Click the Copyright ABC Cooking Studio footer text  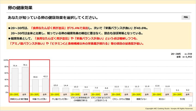tap(169, 109)
